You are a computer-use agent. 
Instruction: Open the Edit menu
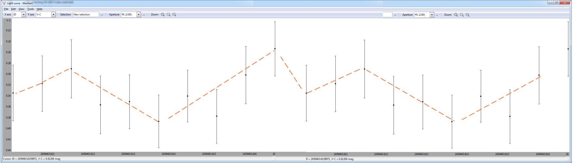click(x=13, y=9)
